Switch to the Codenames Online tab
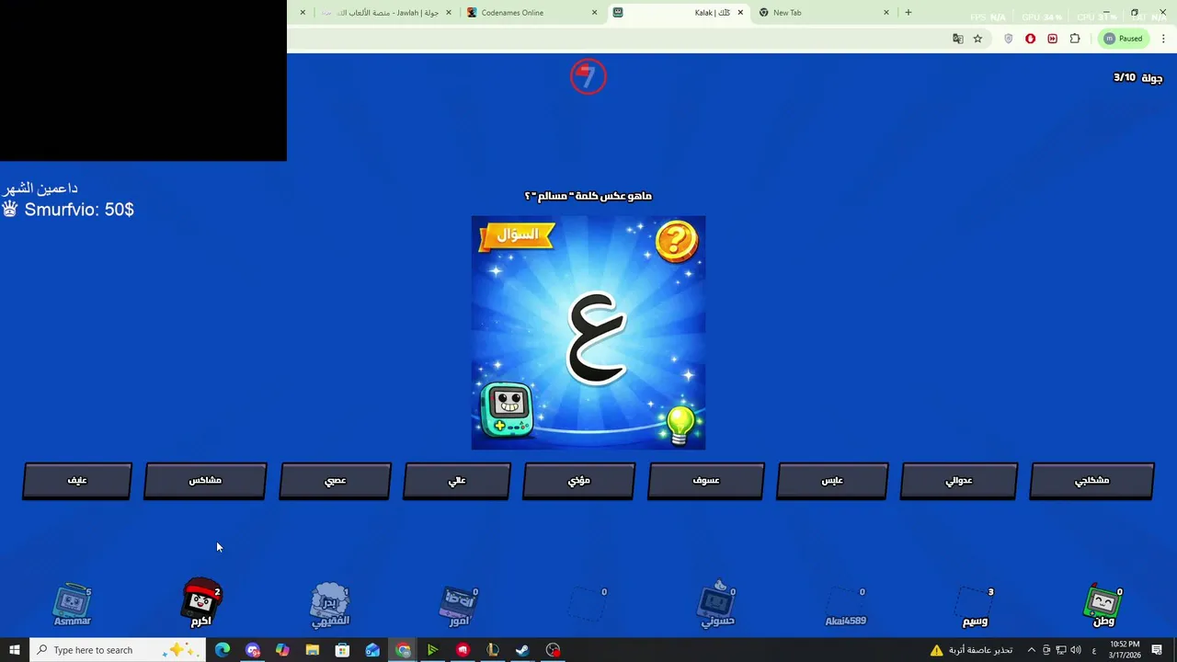The height and width of the screenshot is (662, 1177). pyautogui.click(x=531, y=13)
